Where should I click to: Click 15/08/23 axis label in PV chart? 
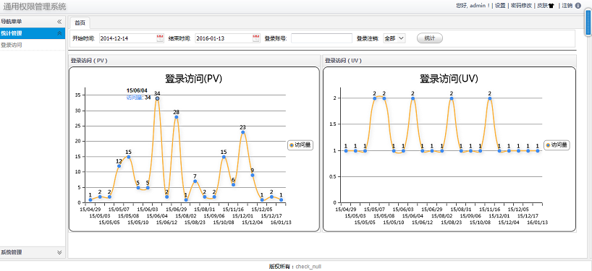195,223
